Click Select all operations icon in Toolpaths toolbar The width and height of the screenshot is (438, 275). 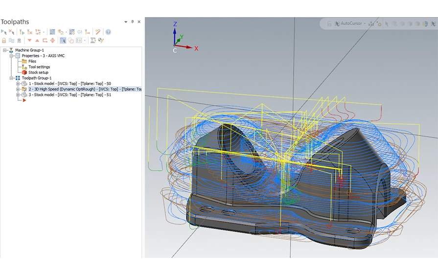[x=3, y=32]
